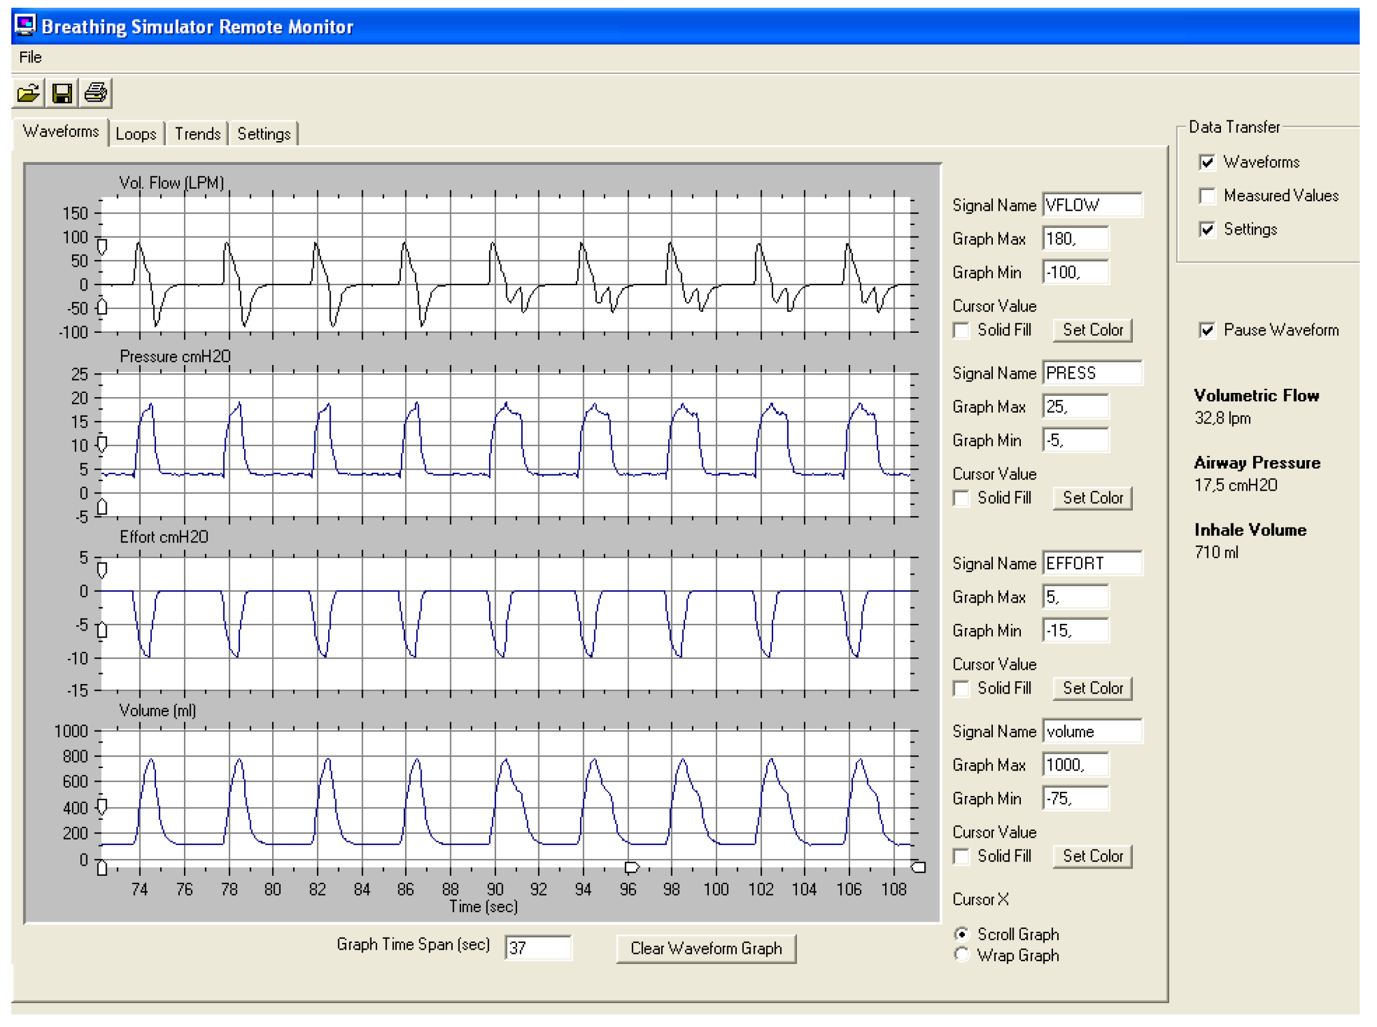Image resolution: width=1377 pixels, height=1027 pixels.
Task: Click the right-end time cursor marker
Action: click(x=918, y=867)
